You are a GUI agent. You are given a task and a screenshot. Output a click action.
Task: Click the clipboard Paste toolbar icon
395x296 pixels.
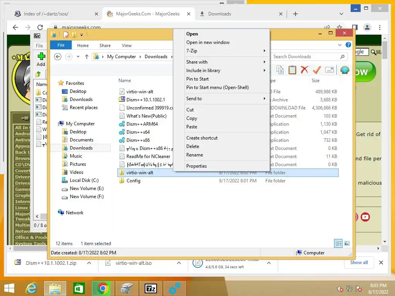point(292,70)
